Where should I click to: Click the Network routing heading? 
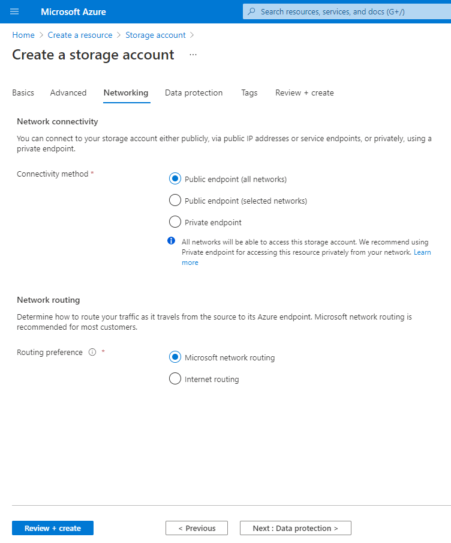pos(49,300)
